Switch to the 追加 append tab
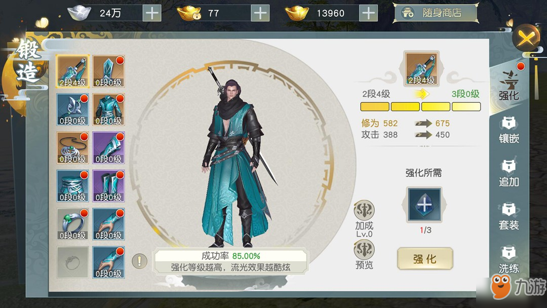The image size is (547, 308). click(x=509, y=174)
